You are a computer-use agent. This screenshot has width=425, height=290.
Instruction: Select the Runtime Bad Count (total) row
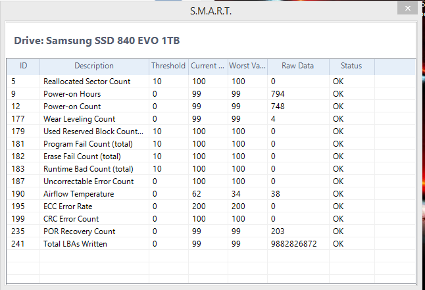[x=211, y=168]
